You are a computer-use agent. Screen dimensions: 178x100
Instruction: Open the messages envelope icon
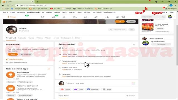coord(43,17)
